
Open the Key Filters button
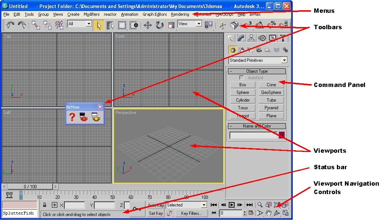[191, 213]
